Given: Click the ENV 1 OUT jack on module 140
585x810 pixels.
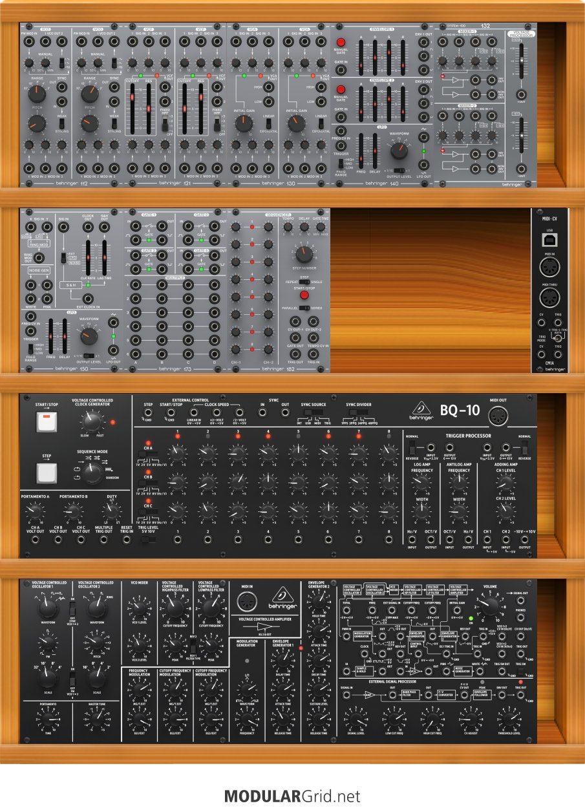Looking at the screenshot, I should (423, 41).
